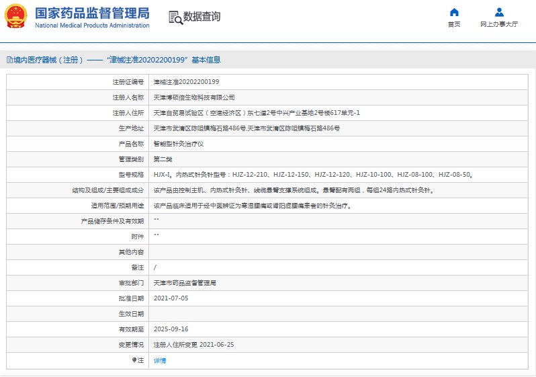This screenshot has height=377, width=536.
Task: Click the 产品名称 label
Action: [131, 144]
